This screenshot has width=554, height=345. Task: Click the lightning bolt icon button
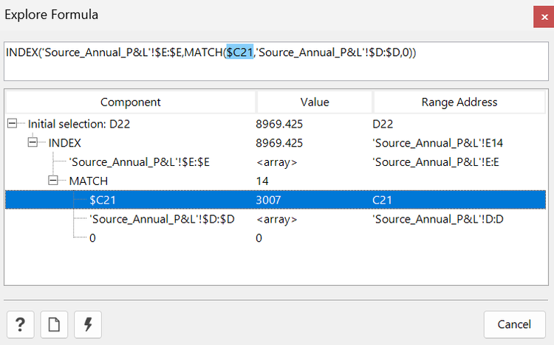click(88, 324)
